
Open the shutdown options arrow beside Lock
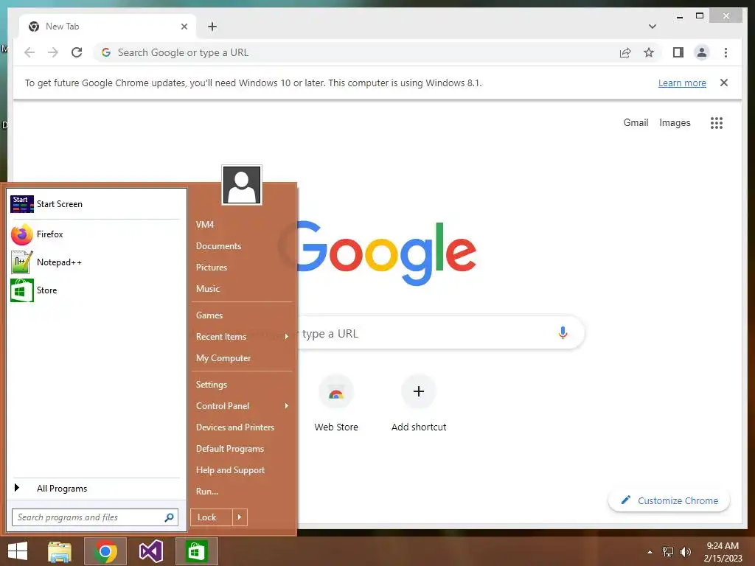(240, 517)
